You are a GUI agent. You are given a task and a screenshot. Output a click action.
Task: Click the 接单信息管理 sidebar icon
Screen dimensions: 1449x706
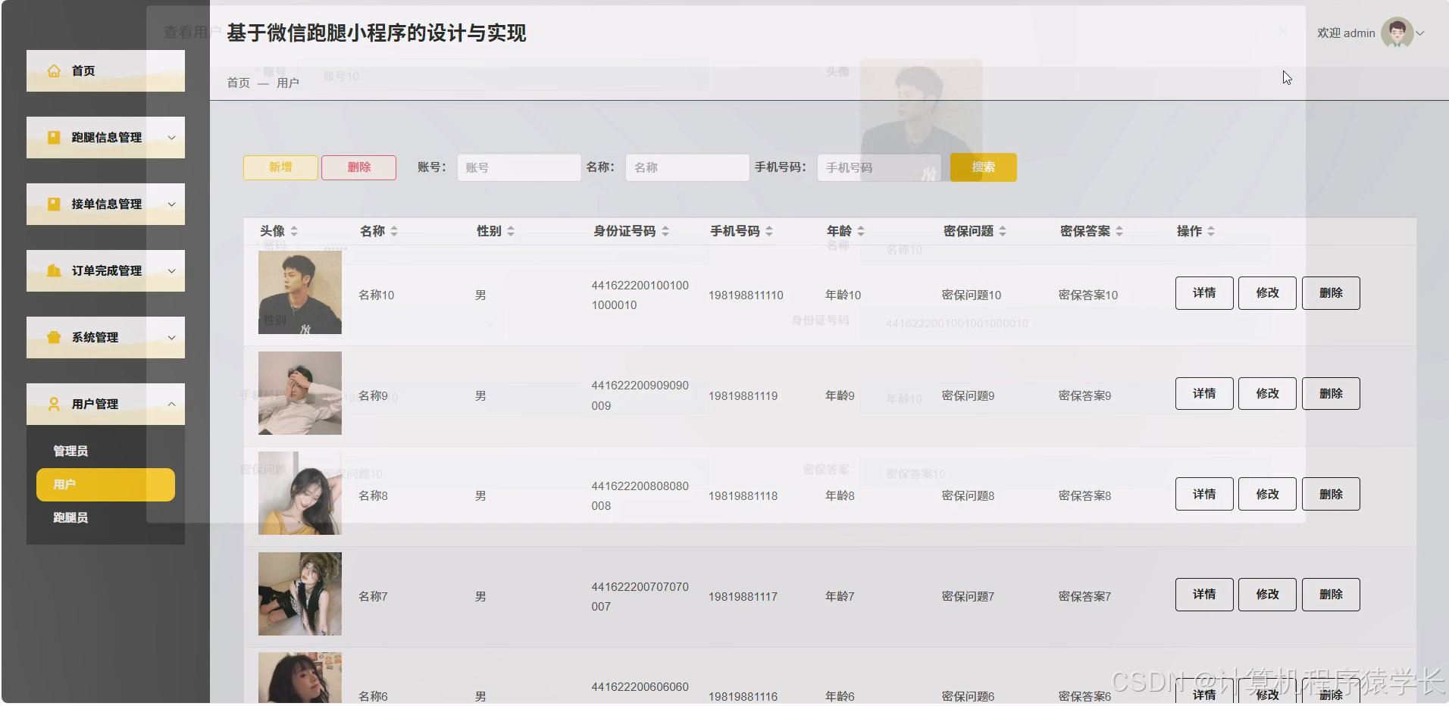click(x=54, y=204)
